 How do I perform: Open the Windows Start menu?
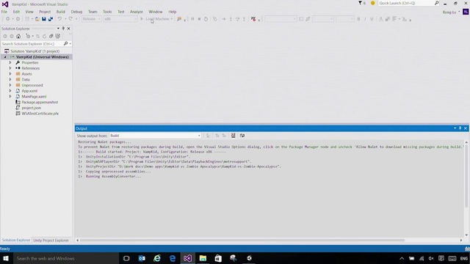click(6, 258)
